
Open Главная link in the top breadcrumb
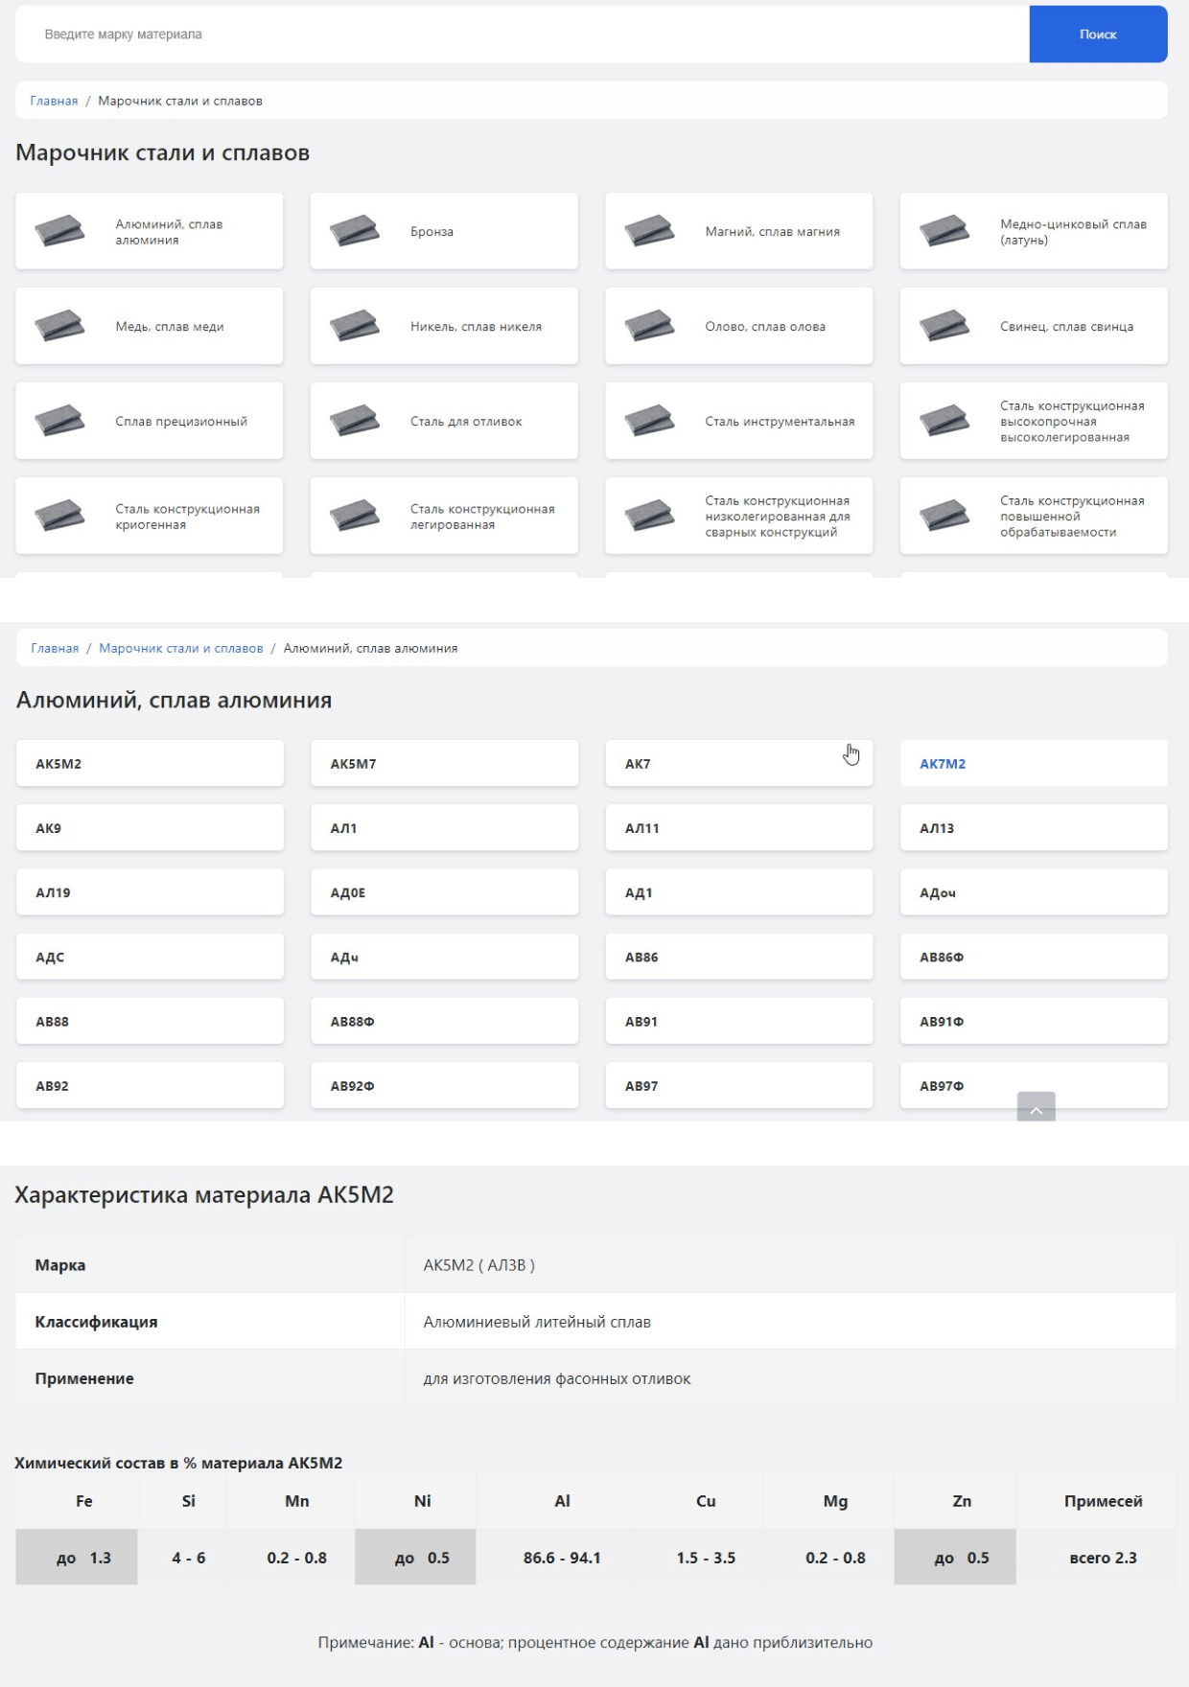pos(54,101)
